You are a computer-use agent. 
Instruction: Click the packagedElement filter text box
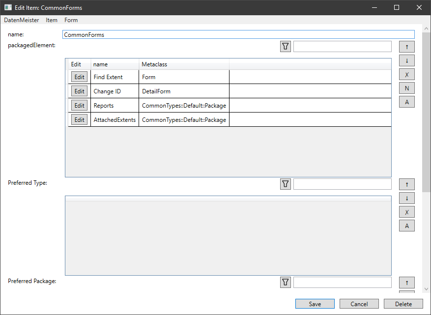(343, 47)
